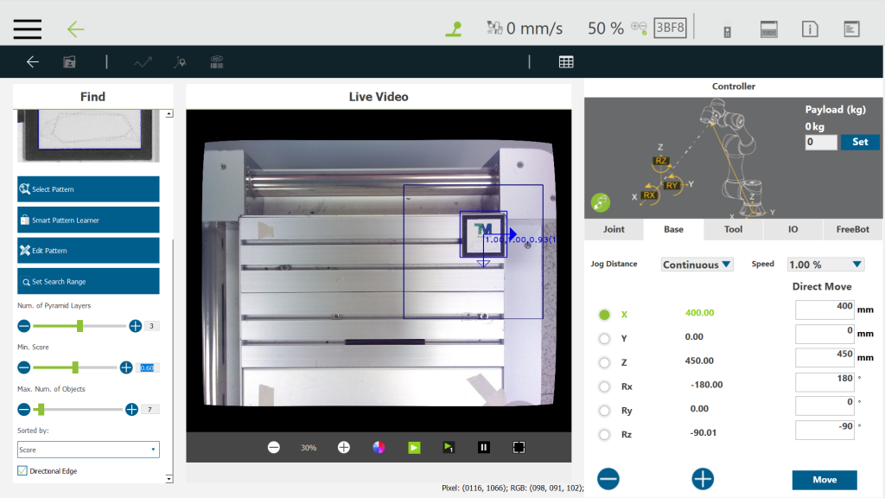Open the Jog Distance Continuous dropdown
The width and height of the screenshot is (885, 498).
pyautogui.click(x=697, y=265)
